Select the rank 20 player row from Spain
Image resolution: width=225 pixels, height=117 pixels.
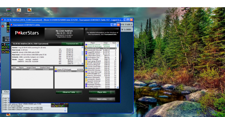pyautogui.click(x=101, y=79)
